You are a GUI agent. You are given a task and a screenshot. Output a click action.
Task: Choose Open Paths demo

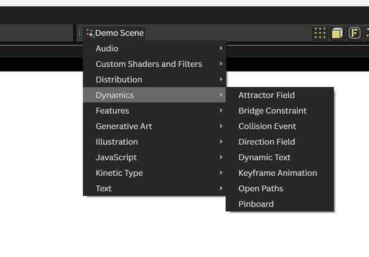click(280, 188)
